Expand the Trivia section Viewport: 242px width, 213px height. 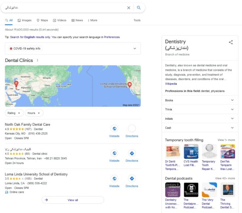(x=200, y=109)
